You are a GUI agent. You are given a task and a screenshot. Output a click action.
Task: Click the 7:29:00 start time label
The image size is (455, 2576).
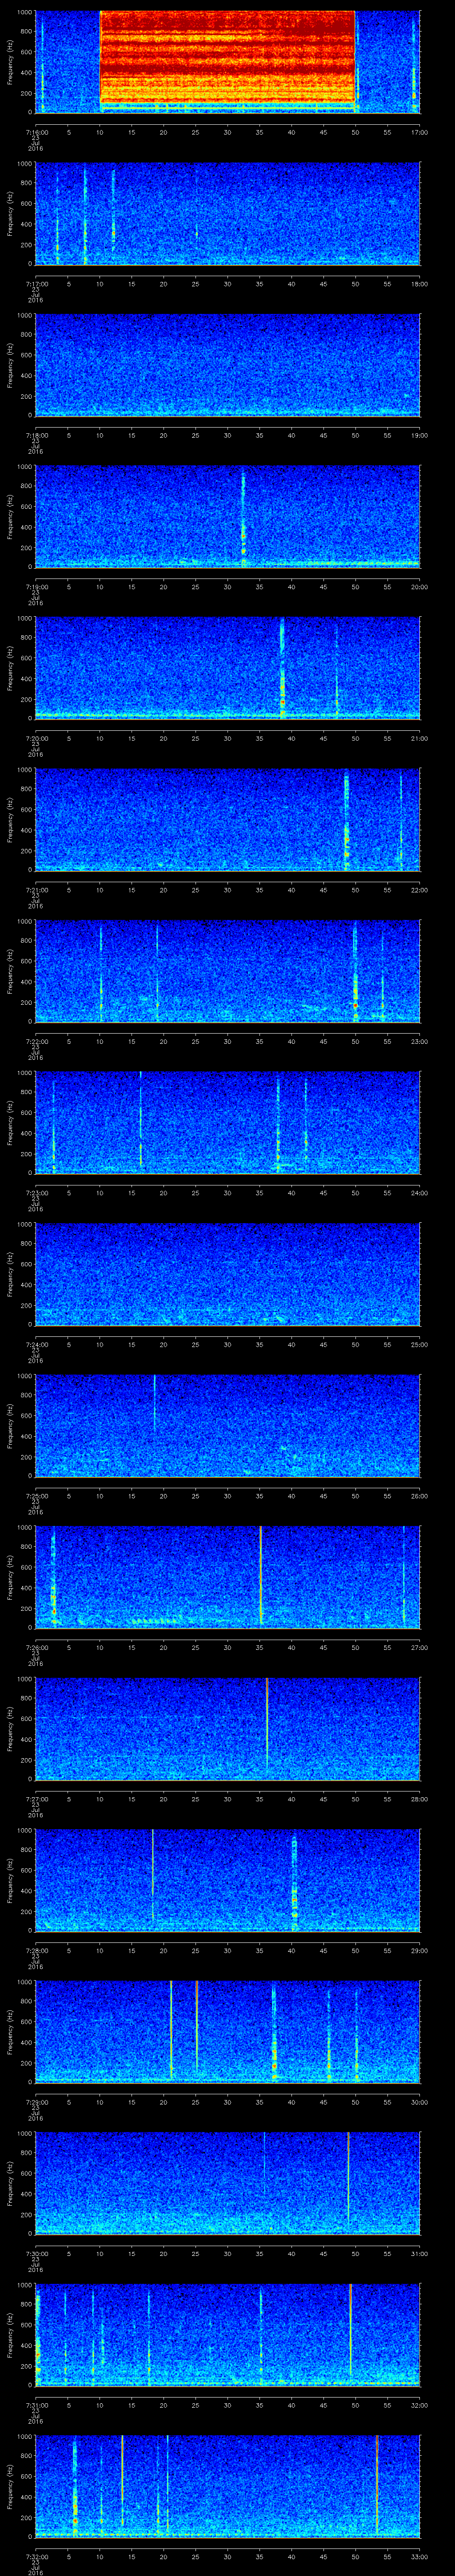36,2102
